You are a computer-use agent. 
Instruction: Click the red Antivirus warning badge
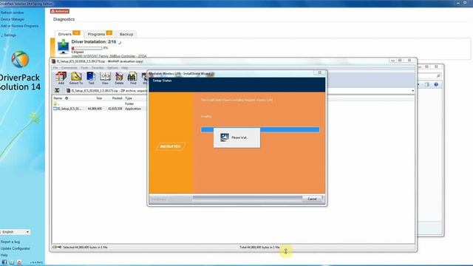60,11
